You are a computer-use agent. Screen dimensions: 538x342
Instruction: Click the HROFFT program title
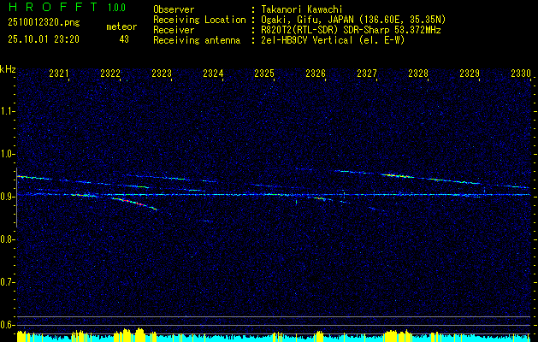tap(53, 7)
